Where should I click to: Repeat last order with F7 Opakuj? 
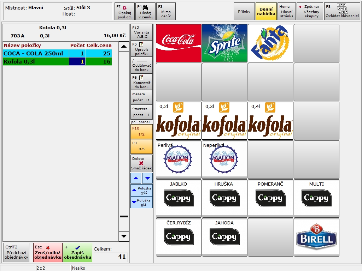click(125, 11)
